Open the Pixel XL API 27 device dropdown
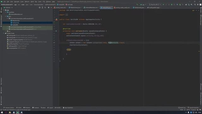The image size is (202, 114). pyautogui.click(x=155, y=4)
